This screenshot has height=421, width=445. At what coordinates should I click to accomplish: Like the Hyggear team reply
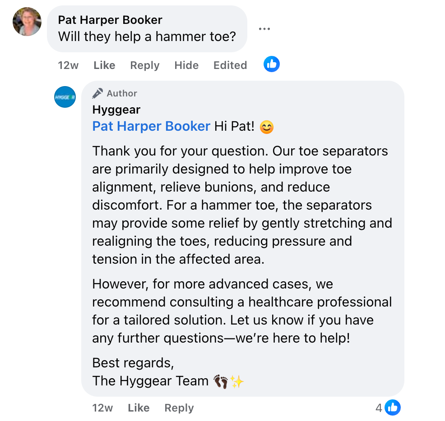pos(139,408)
